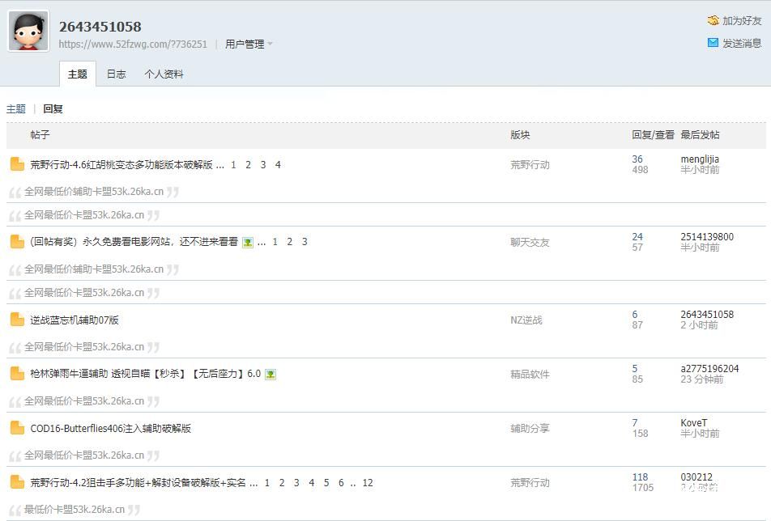Click the user avatar picture

click(x=28, y=32)
